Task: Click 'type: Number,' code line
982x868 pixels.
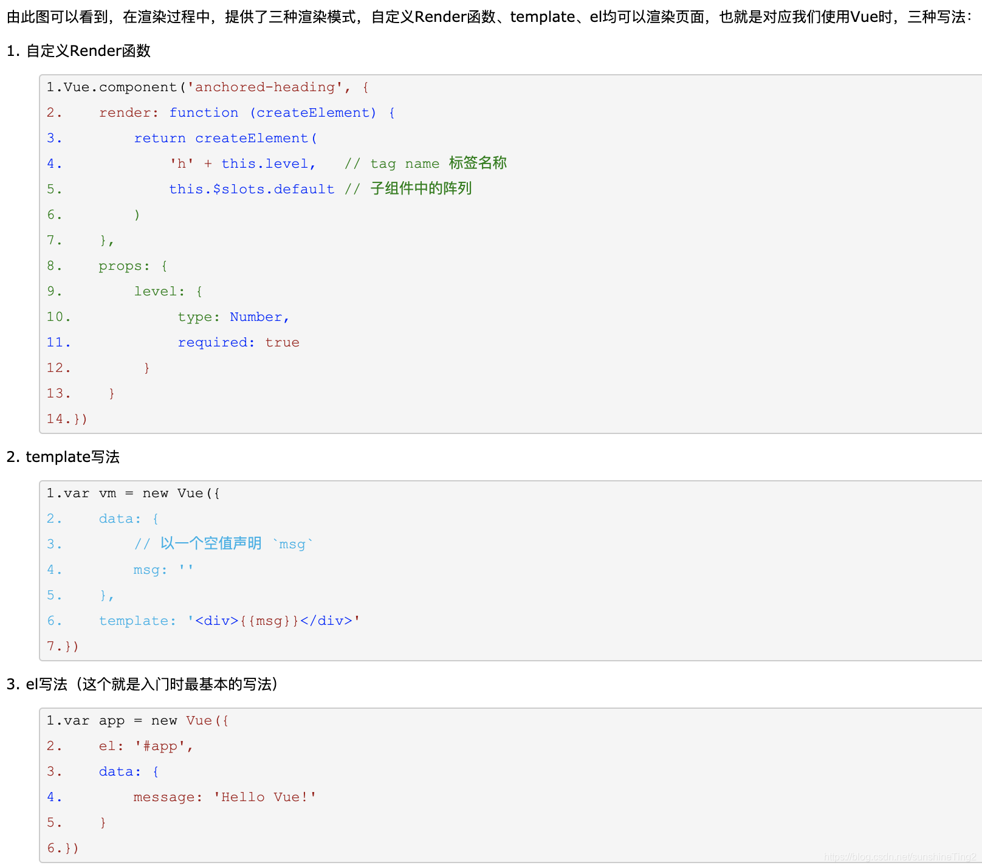Action: [x=233, y=317]
